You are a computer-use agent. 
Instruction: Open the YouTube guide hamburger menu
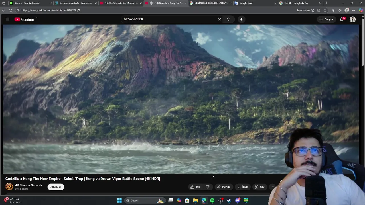click(8, 19)
